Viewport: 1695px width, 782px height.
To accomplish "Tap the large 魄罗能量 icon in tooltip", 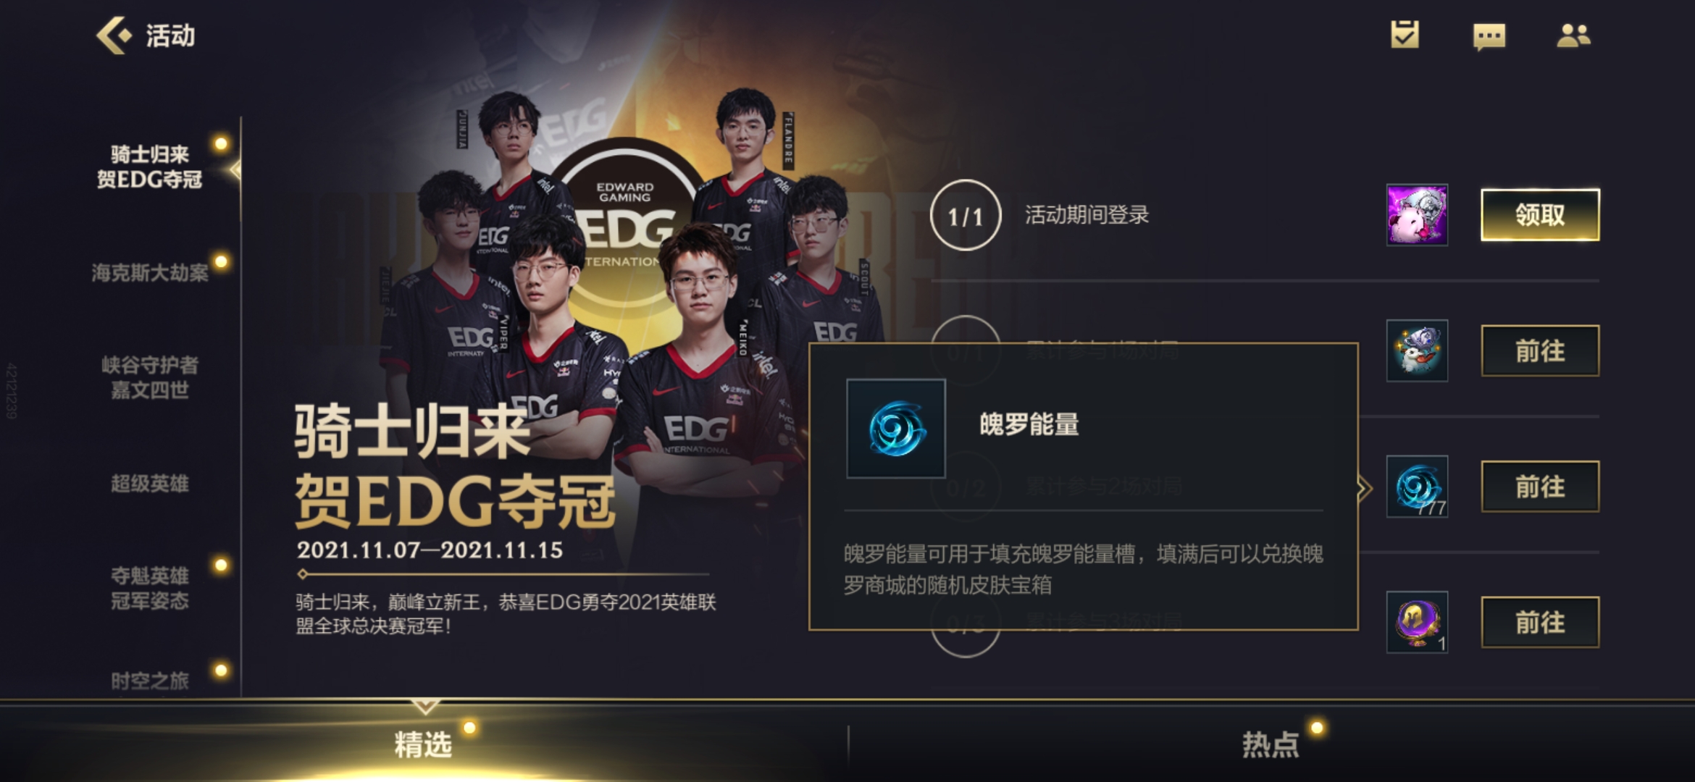I will pos(896,429).
